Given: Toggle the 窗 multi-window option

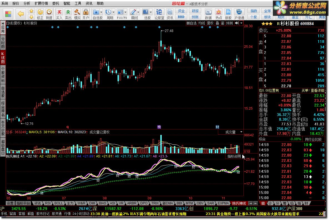Looking at the screenshot, I should [223, 23].
